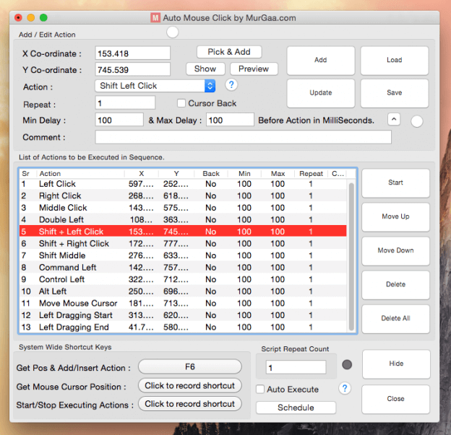Click the Sr column header

[x=28, y=173]
